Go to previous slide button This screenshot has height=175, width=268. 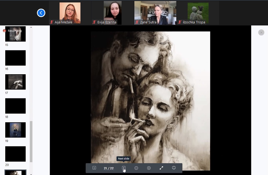(x=94, y=168)
